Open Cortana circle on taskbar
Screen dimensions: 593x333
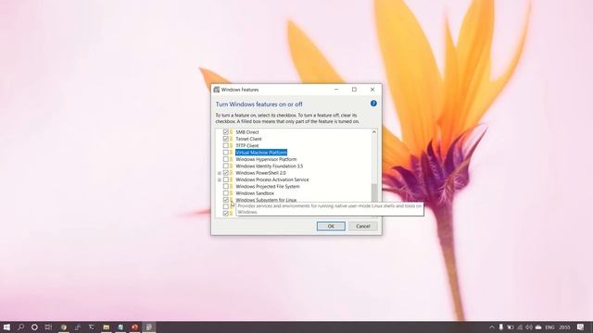point(34,327)
